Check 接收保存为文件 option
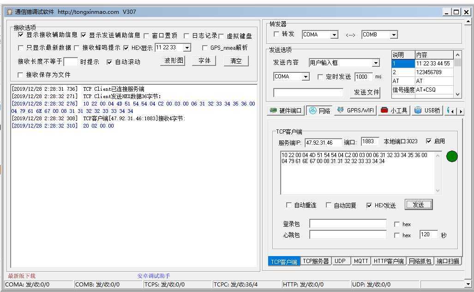This screenshot has height=292, width=474. pyautogui.click(x=21, y=75)
